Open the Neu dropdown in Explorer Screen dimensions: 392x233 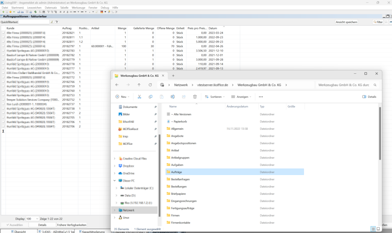point(122,97)
